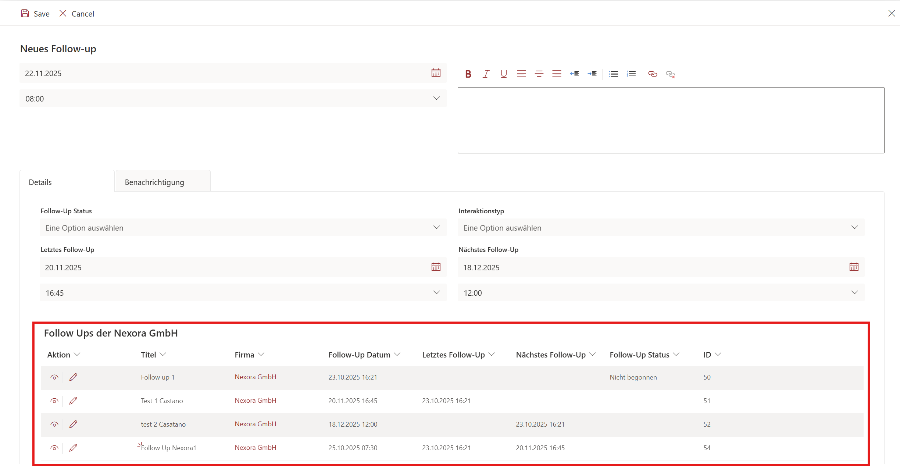Apply underline formatting
900x466 pixels.
pos(504,74)
